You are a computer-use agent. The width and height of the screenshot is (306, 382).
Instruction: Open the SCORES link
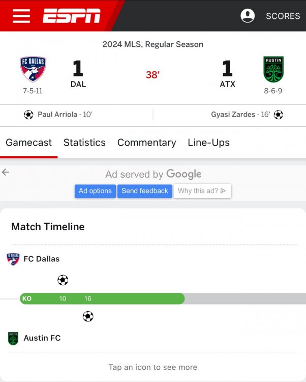(x=283, y=16)
